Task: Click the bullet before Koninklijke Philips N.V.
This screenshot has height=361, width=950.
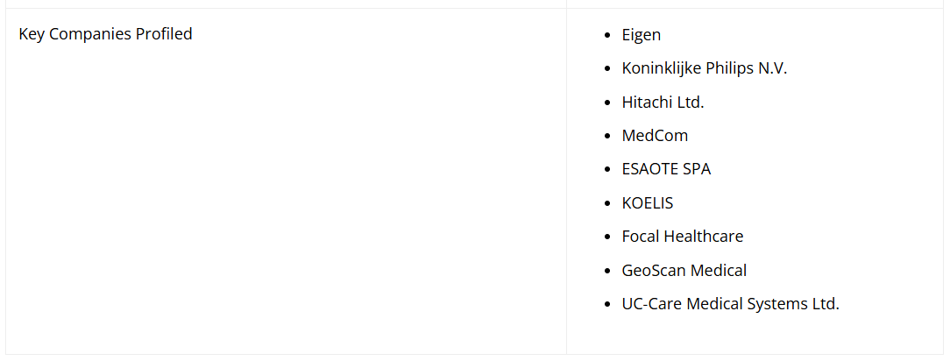Action: (x=609, y=69)
